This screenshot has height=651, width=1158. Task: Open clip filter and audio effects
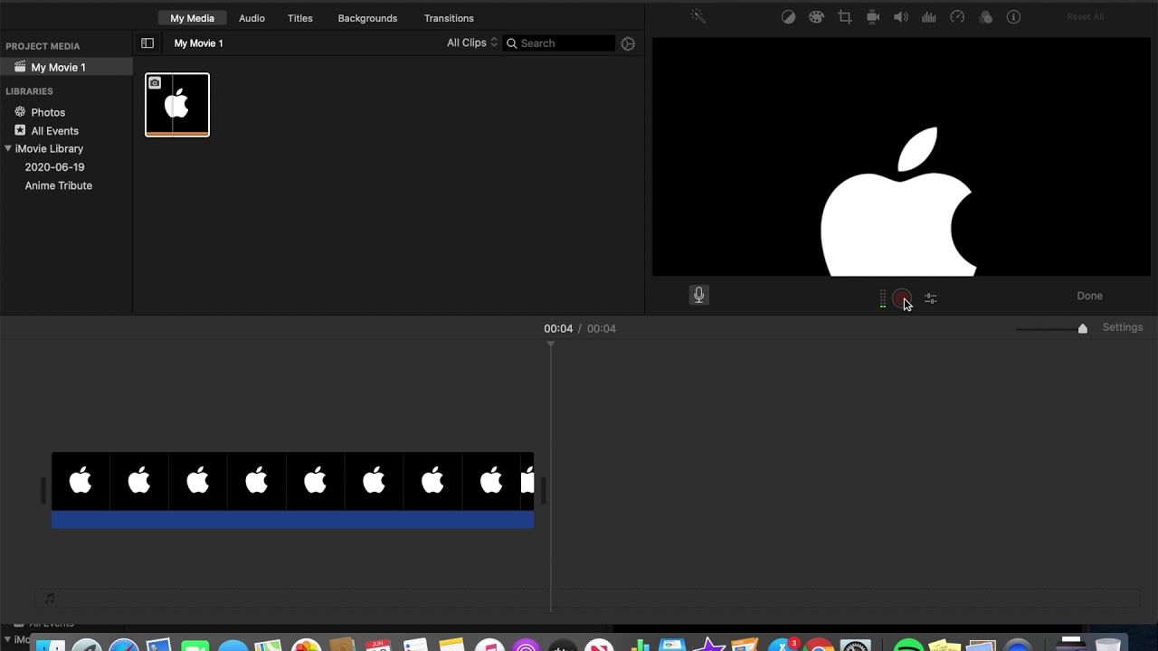[x=986, y=17]
